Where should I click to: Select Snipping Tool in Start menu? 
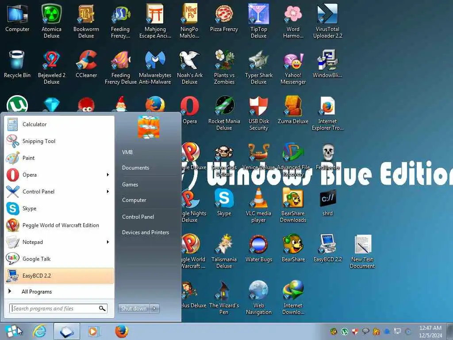click(x=59, y=141)
